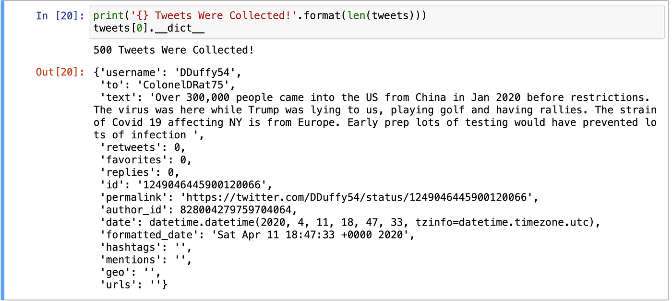Click the datetime.datetime 'date' output line

[x=350, y=222]
